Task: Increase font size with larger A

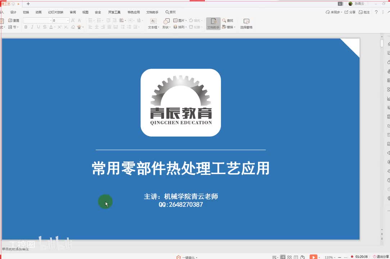Action: point(73,21)
